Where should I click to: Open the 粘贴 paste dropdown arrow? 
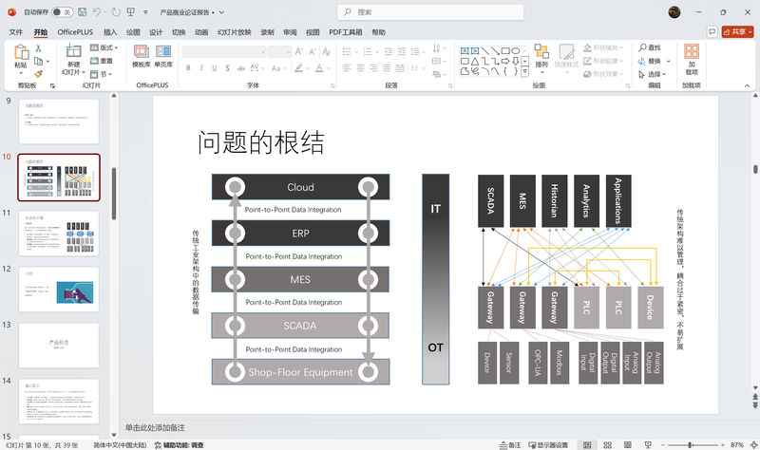point(20,73)
